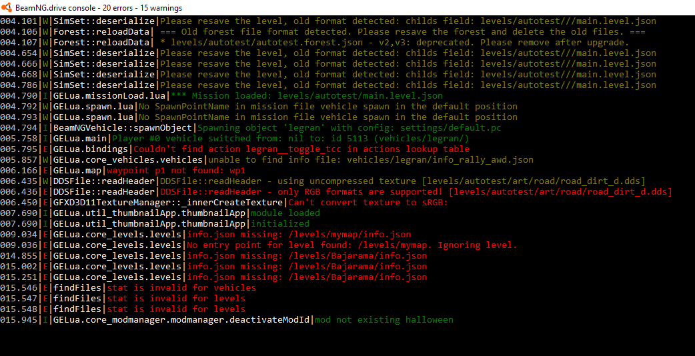Click the 'mod not existing halloween' line
The image size is (695, 356).
coord(227,319)
